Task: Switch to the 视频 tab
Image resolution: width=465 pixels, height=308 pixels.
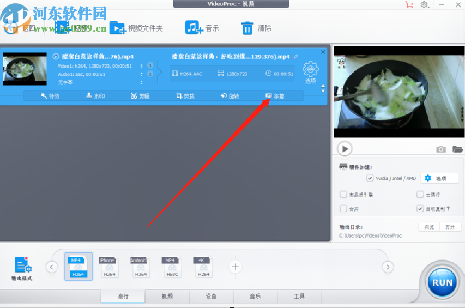Action: (x=167, y=296)
